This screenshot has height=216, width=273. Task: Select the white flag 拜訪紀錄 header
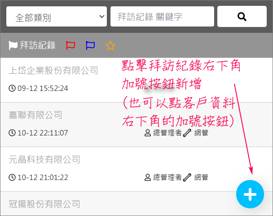[x=32, y=45]
